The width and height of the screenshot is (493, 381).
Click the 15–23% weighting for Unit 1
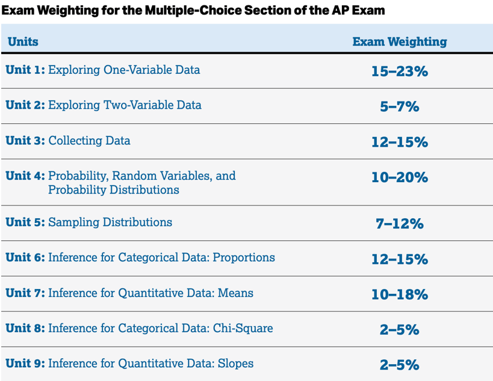tap(400, 72)
